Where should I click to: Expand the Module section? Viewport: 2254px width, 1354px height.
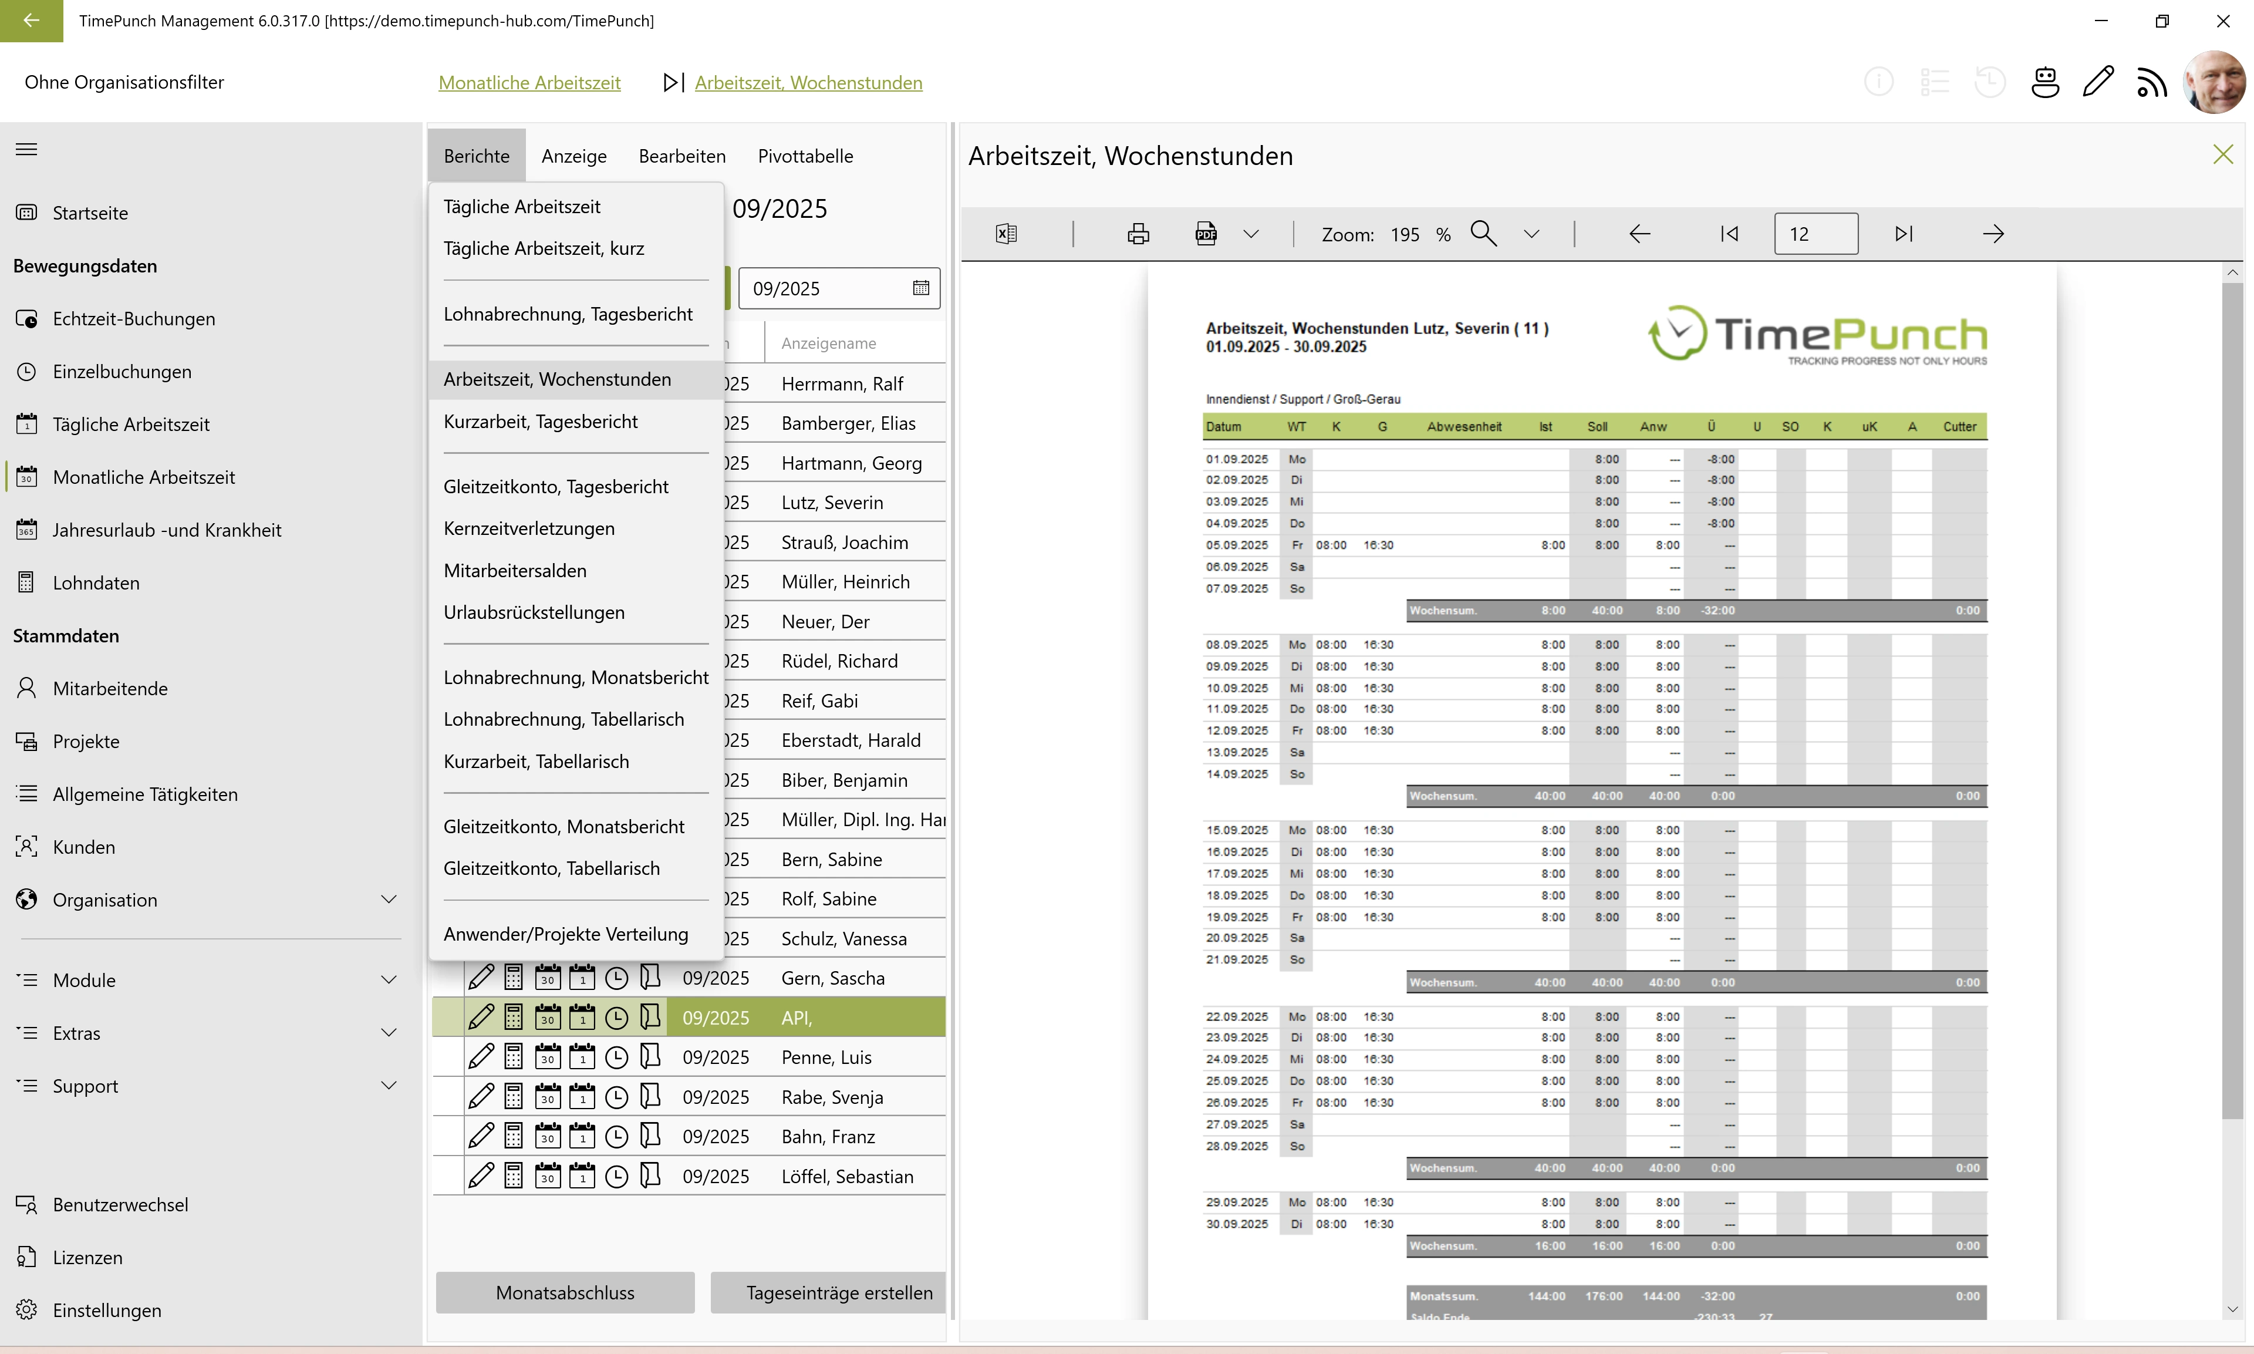(389, 980)
